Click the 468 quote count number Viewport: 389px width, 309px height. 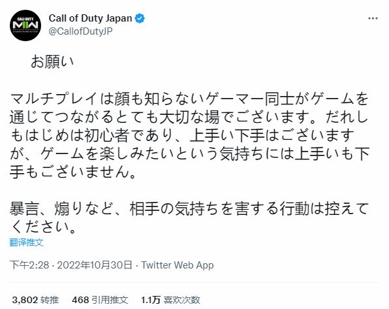tap(80, 300)
